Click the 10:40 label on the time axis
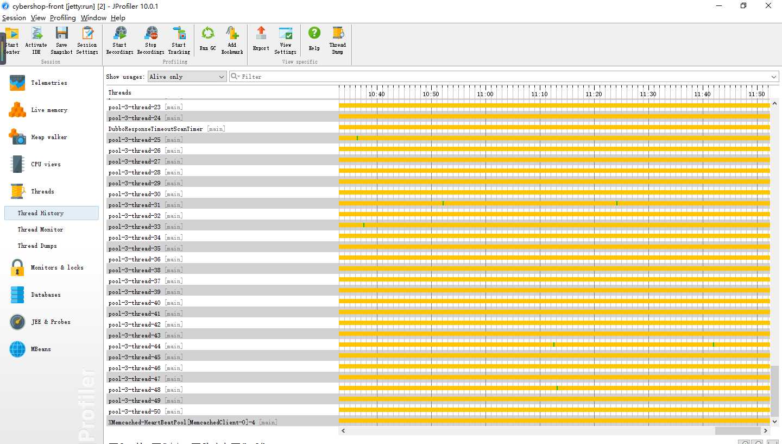782x444 pixels. tap(376, 94)
